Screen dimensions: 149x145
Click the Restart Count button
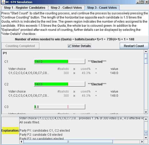tap(134, 46)
